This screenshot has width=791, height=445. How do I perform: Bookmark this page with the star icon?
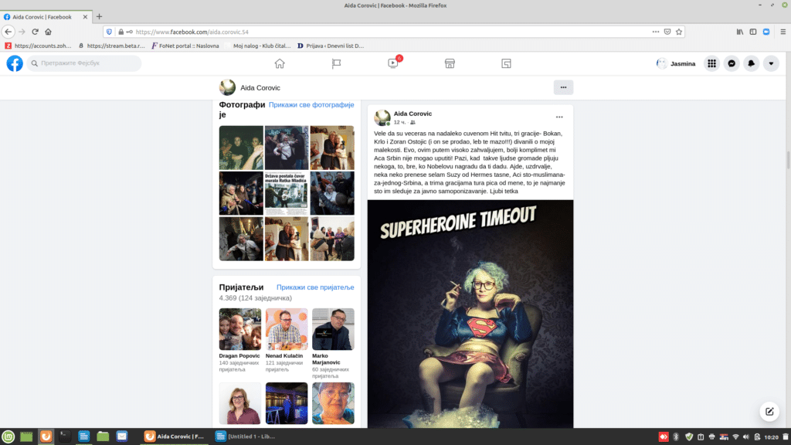click(679, 32)
